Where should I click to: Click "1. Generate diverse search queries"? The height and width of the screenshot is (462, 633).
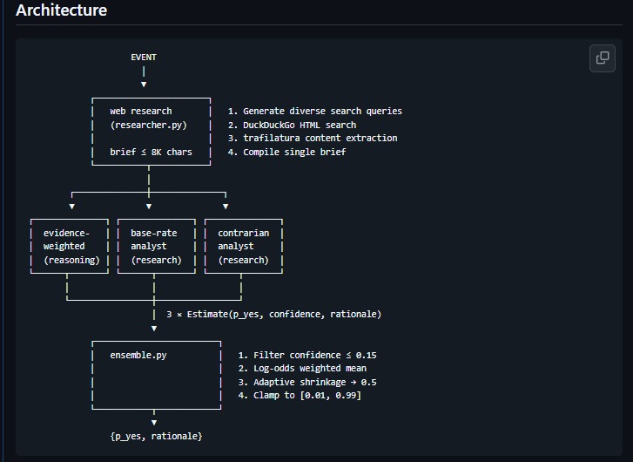[x=315, y=111]
